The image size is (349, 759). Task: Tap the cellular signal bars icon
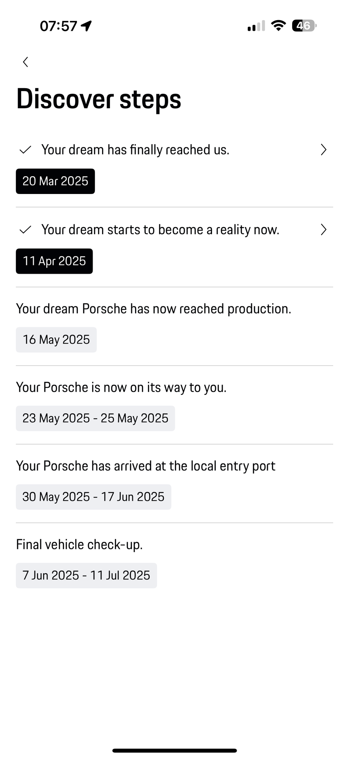coord(256,26)
